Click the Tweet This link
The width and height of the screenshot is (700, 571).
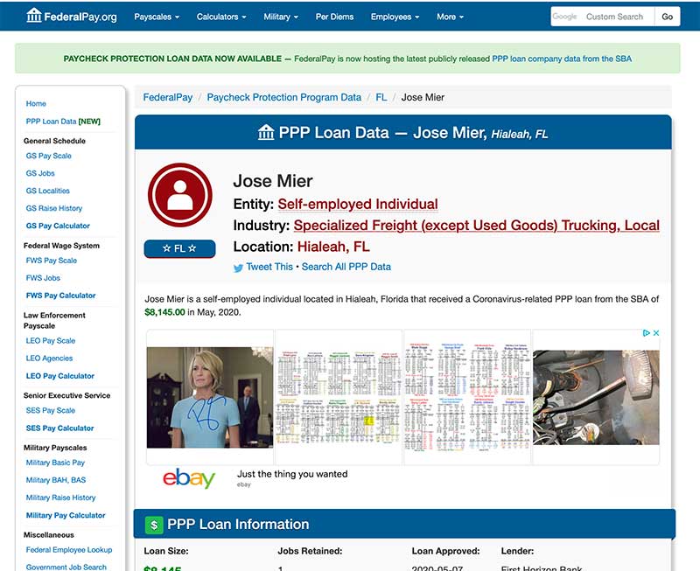pos(269,267)
